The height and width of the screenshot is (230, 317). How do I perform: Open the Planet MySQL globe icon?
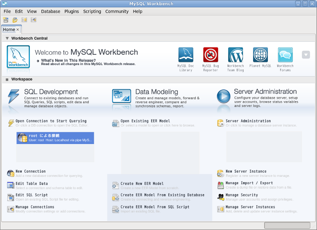[260, 55]
